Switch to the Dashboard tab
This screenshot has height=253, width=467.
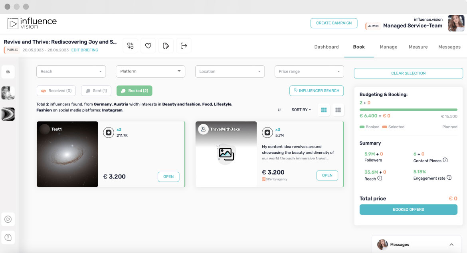326,47
